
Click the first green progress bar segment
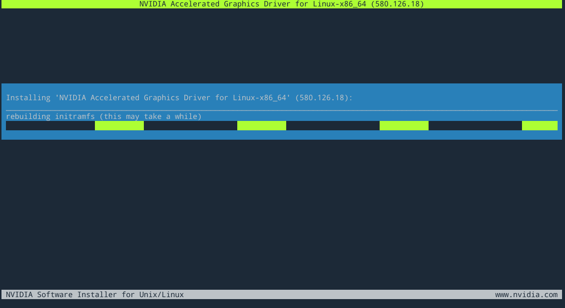pyautogui.click(x=119, y=126)
